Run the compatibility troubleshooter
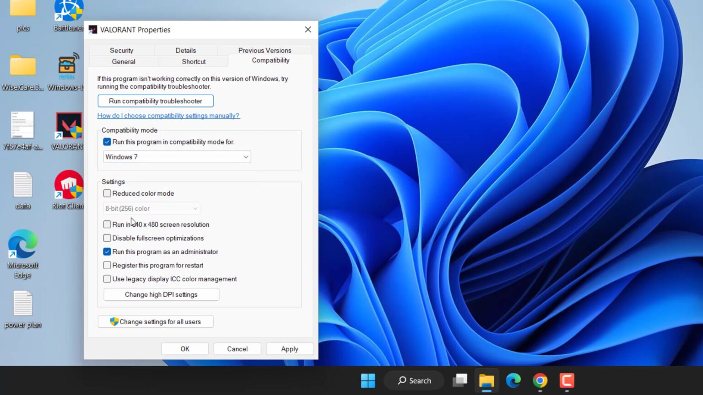This screenshot has width=703, height=395. coord(155,101)
